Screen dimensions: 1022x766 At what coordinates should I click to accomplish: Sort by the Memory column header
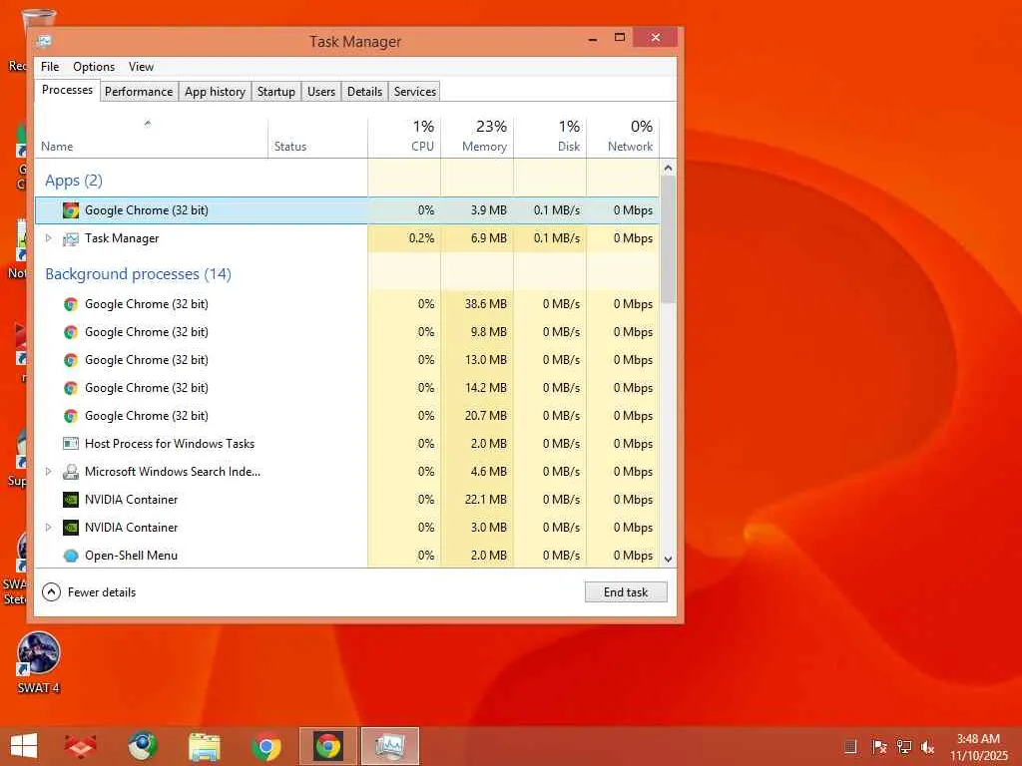click(x=478, y=138)
